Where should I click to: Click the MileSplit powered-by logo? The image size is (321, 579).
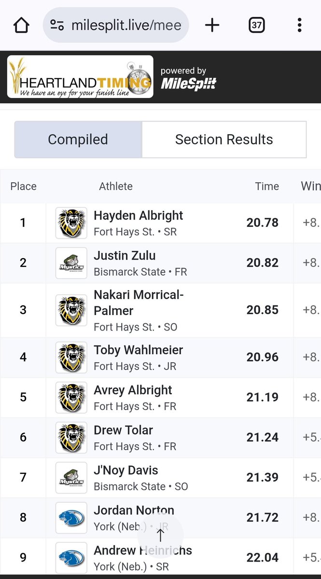[x=188, y=79]
